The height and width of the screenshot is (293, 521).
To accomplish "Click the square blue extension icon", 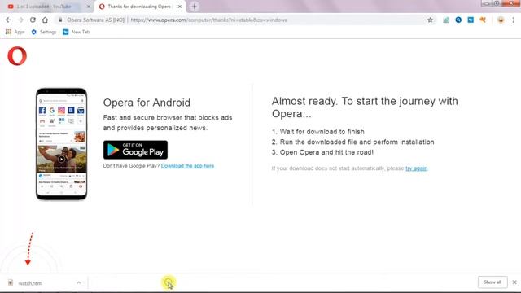I will 471,20.
